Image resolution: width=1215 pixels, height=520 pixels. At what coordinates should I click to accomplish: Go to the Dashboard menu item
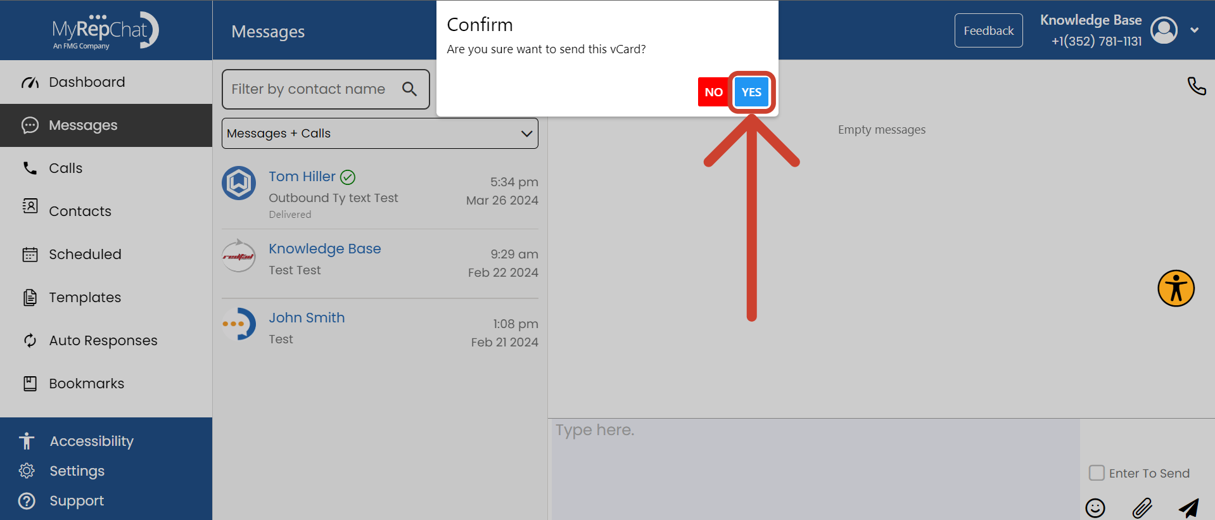87,82
